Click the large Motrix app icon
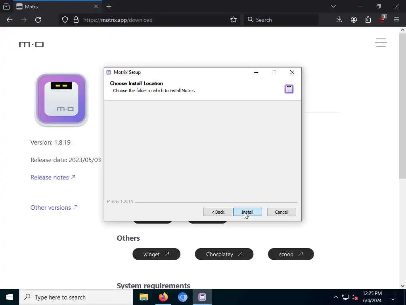406x305 pixels. (x=61, y=100)
